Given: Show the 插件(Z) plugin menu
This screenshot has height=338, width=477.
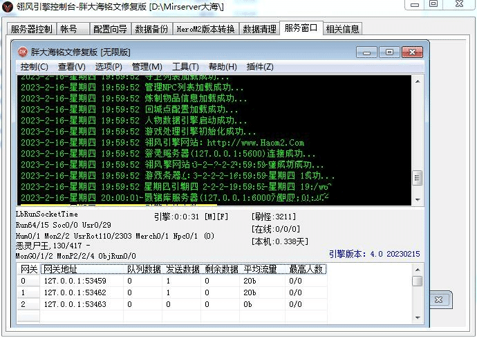Looking at the screenshot, I should [x=260, y=67].
